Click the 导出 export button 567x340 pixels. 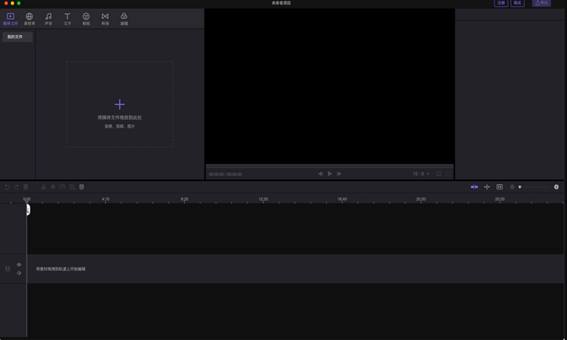541,4
